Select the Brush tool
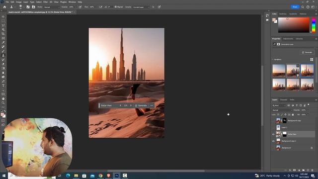This screenshot has width=318, height=179. click(x=3, y=51)
